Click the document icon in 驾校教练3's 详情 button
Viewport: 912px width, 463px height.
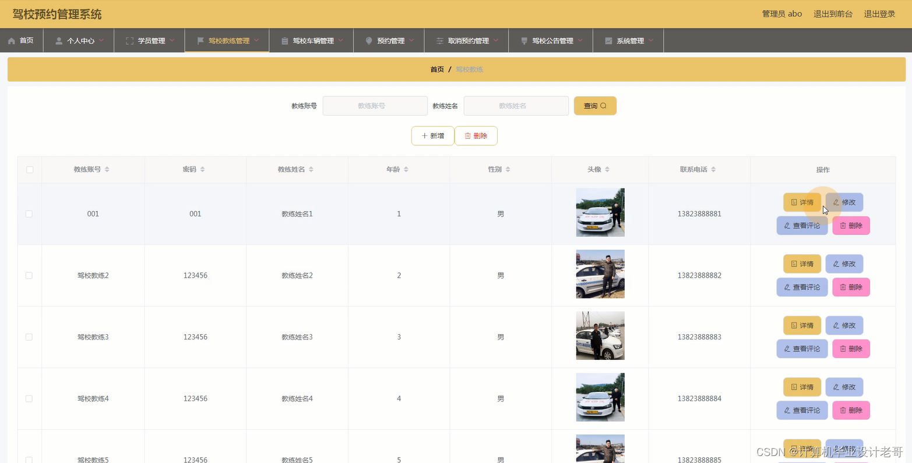pyautogui.click(x=794, y=325)
